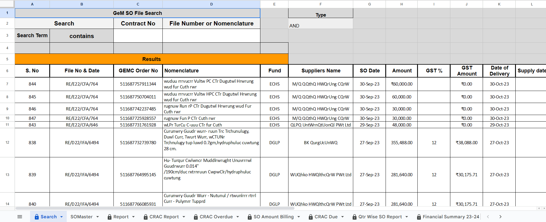Select column D header

click(x=211, y=4)
